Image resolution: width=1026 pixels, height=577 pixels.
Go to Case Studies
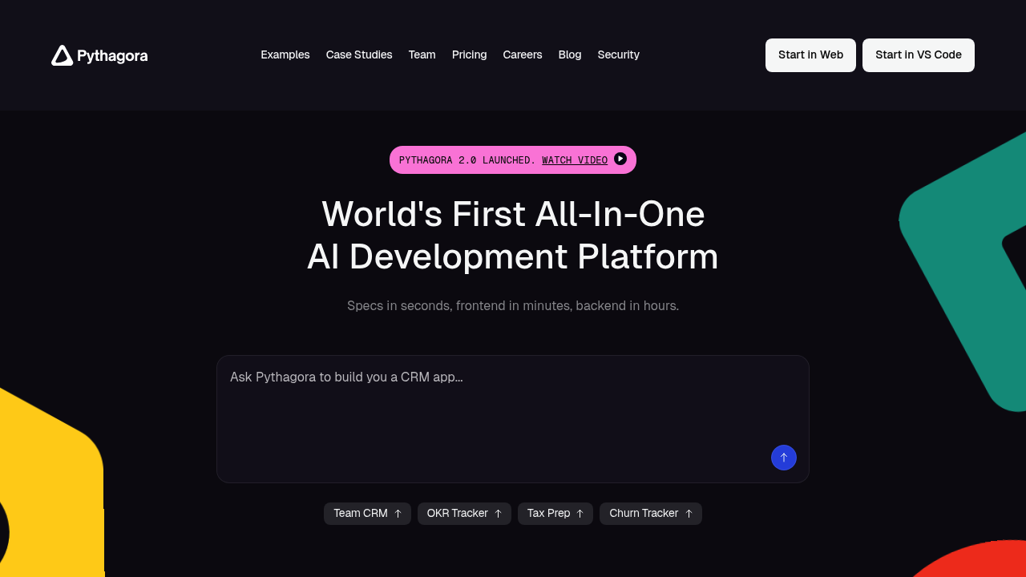tap(359, 55)
